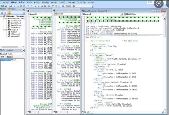This screenshot has height=115, width=169.
Task: Click the Cut scissors icon
Action: (14, 6)
